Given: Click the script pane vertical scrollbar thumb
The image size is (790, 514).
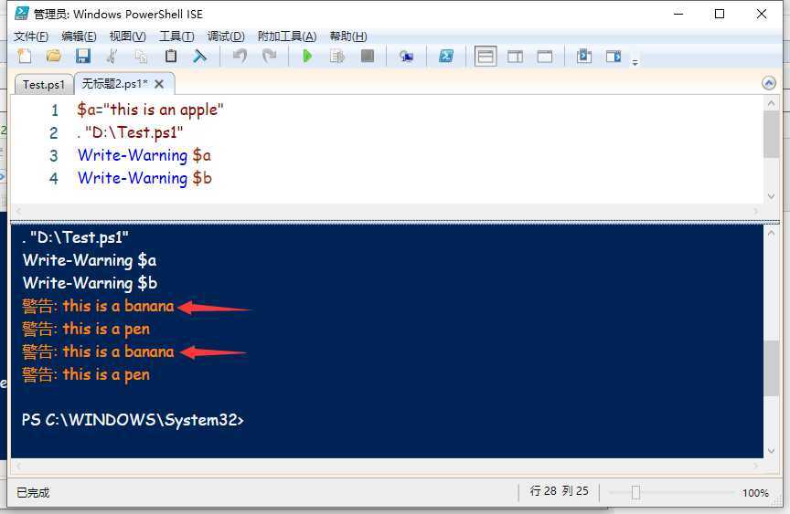Looking at the screenshot, I should [772, 134].
